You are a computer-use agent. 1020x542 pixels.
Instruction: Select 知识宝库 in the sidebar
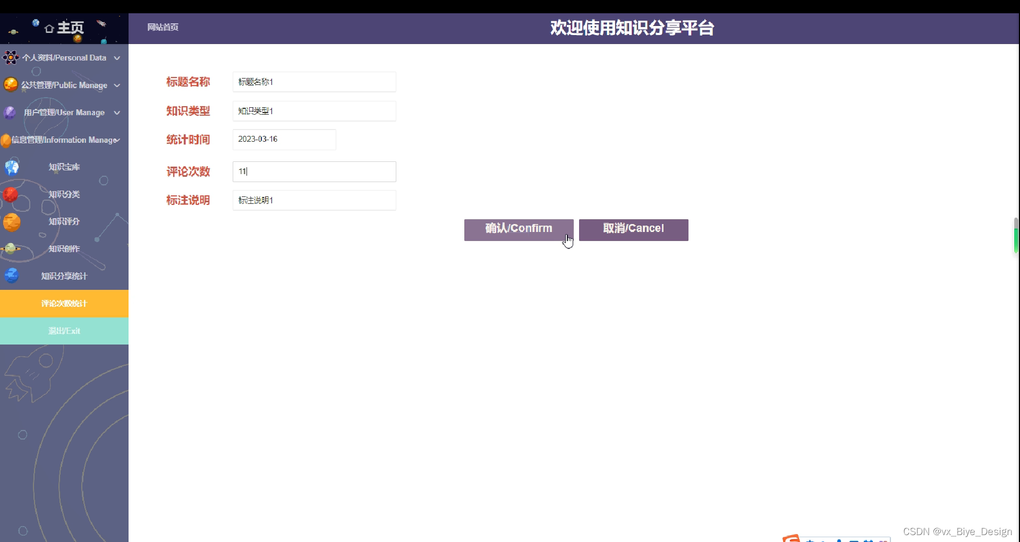click(x=64, y=167)
